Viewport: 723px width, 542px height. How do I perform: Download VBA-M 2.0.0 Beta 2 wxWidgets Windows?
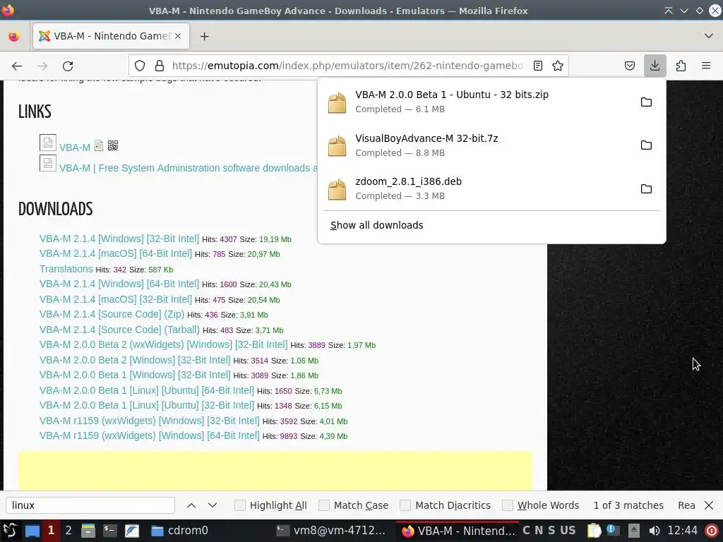[163, 344]
